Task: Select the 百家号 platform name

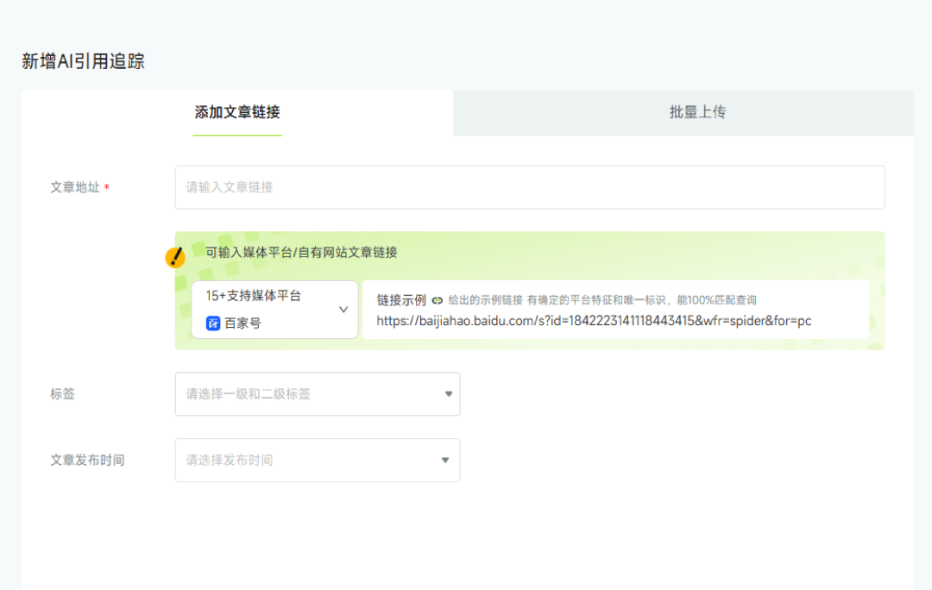Action: (242, 323)
